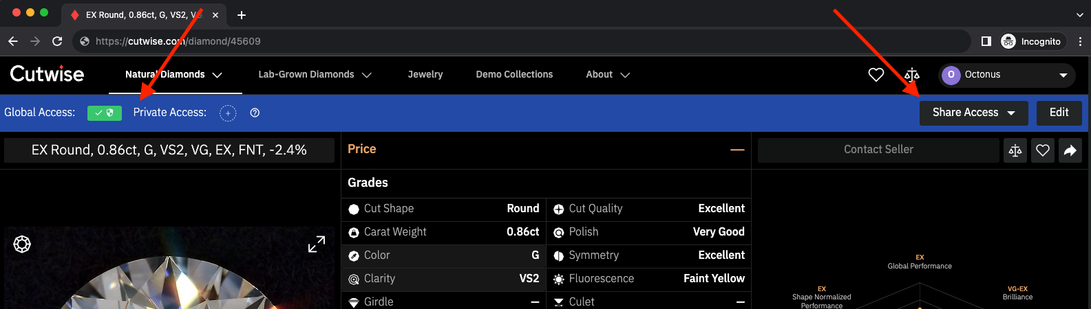Click the Octonus user avatar

click(951, 75)
